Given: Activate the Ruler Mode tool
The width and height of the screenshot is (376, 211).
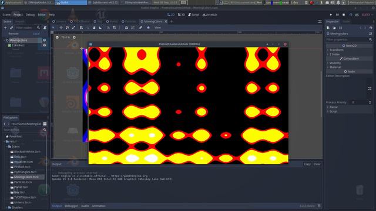Looking at the screenshot, I should coord(100,28).
